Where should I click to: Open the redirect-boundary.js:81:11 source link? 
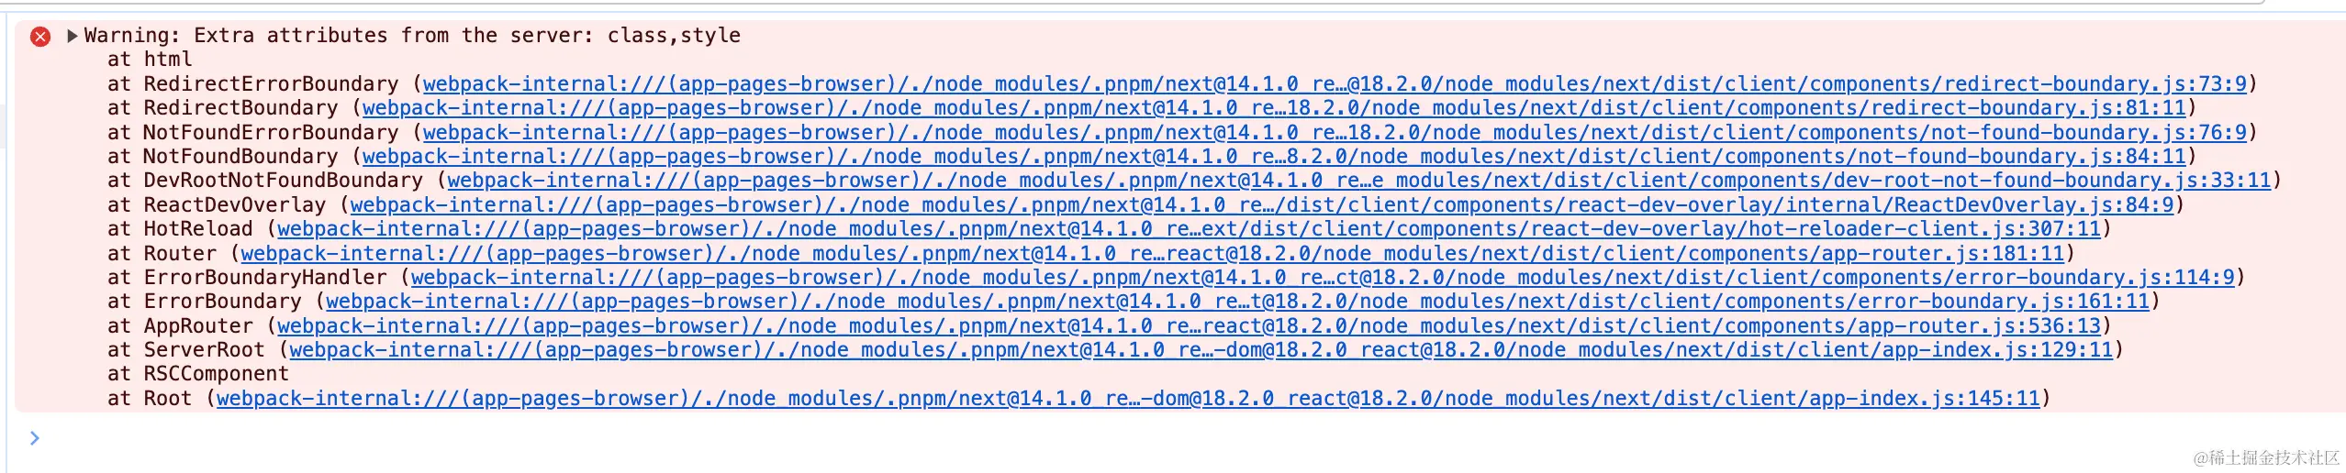coord(1274,108)
